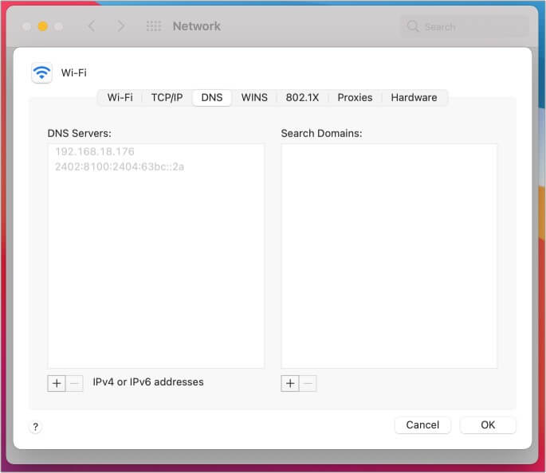Click the Wi-Fi network icon
The image size is (546, 473).
[x=41, y=72]
